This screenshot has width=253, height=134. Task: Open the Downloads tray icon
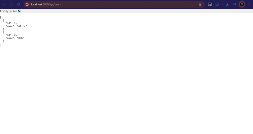pos(228,4)
